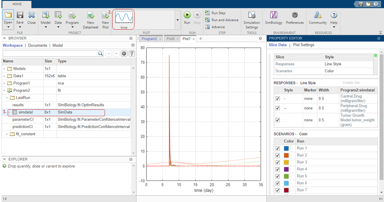Click the Community icon
Screen dimensions: 384x202
pyautogui.click(x=318, y=15)
